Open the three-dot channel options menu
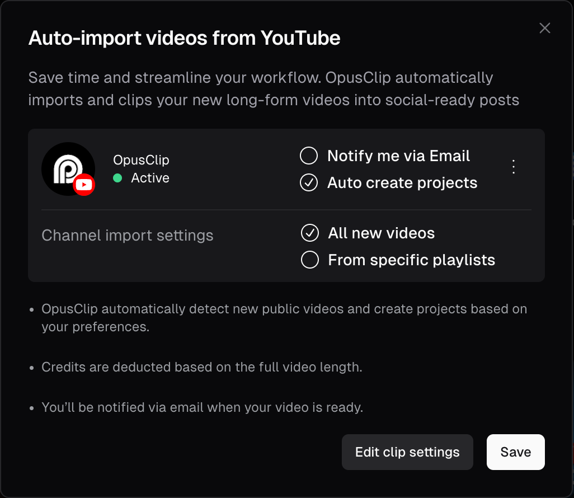Viewport: 574px width, 498px height. pyautogui.click(x=514, y=167)
